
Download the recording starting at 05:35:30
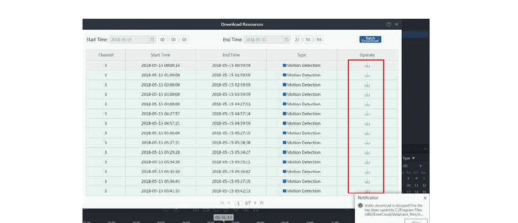pyautogui.click(x=367, y=172)
